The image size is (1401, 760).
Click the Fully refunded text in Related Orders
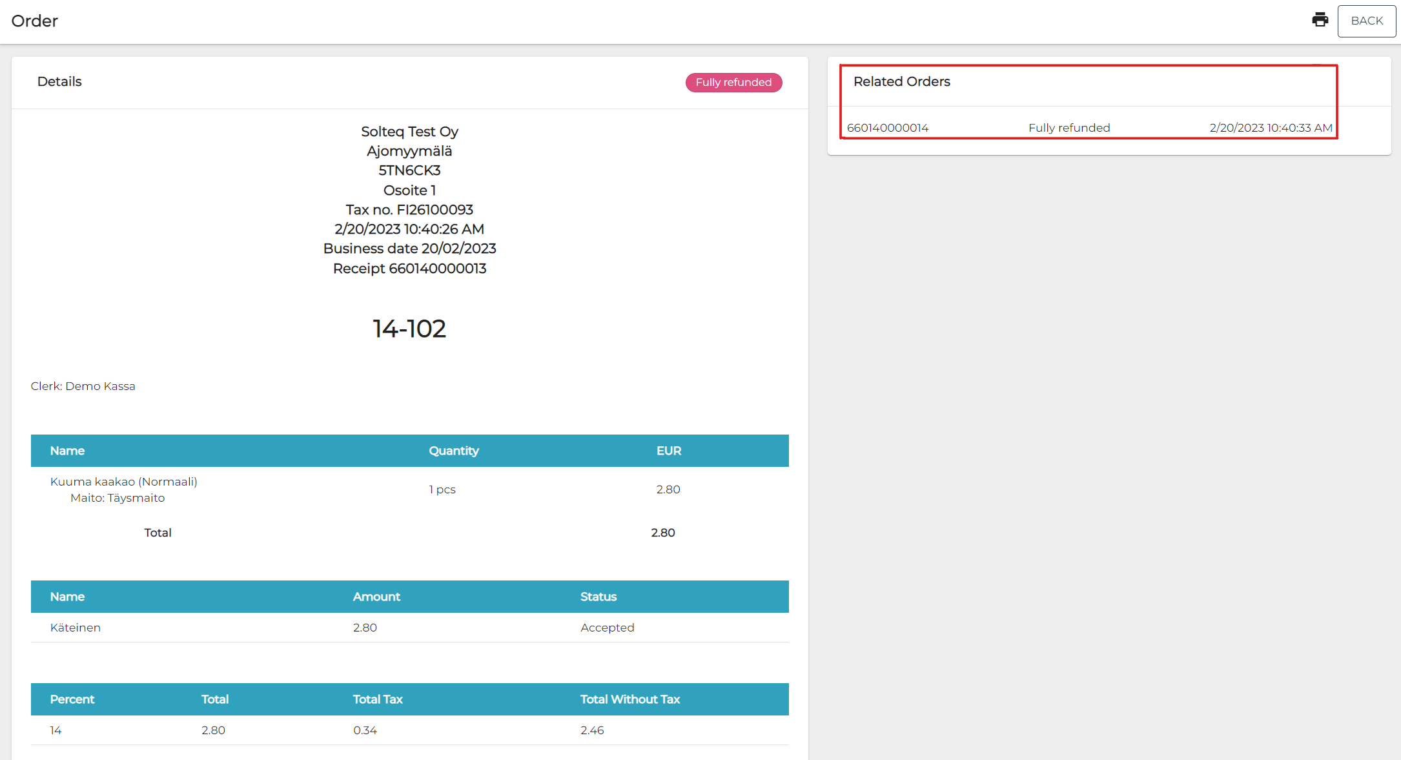[x=1069, y=128]
